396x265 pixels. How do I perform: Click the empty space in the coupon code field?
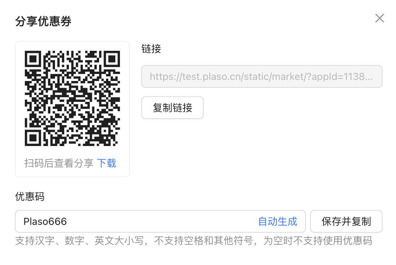pos(162,222)
